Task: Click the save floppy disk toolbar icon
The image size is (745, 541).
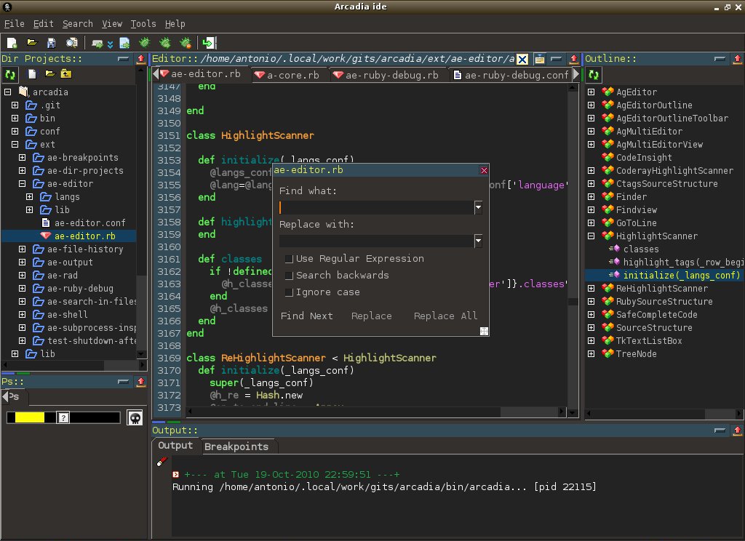Action: coord(52,43)
